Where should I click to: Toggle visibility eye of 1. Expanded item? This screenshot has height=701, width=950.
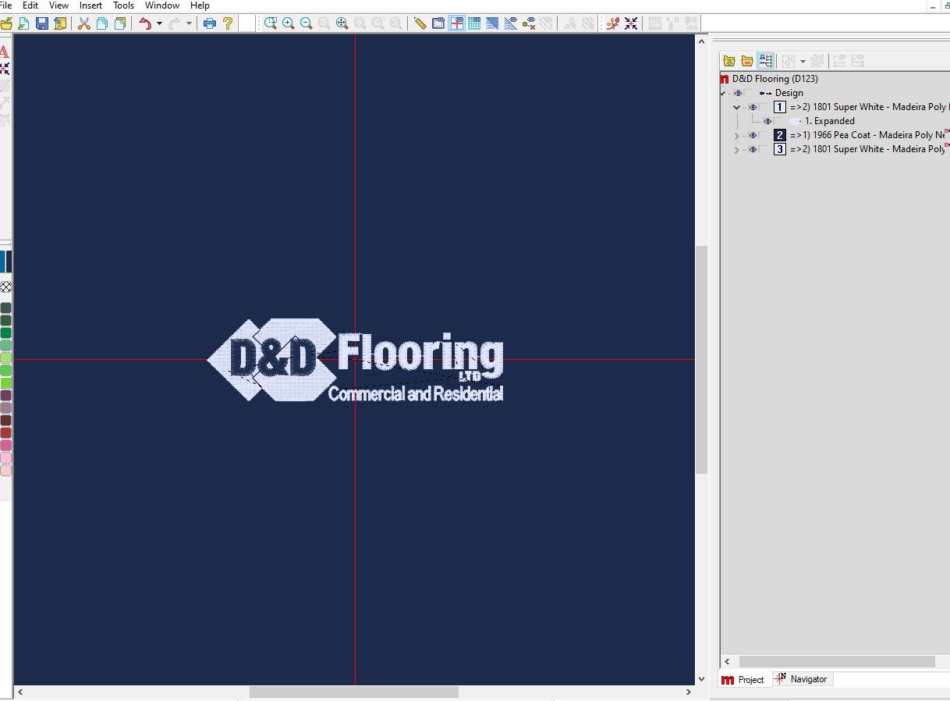767,121
